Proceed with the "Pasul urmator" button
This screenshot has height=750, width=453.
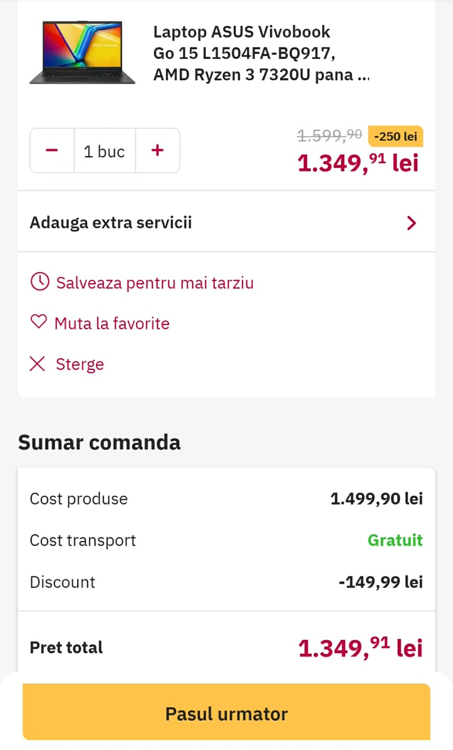tap(226, 713)
